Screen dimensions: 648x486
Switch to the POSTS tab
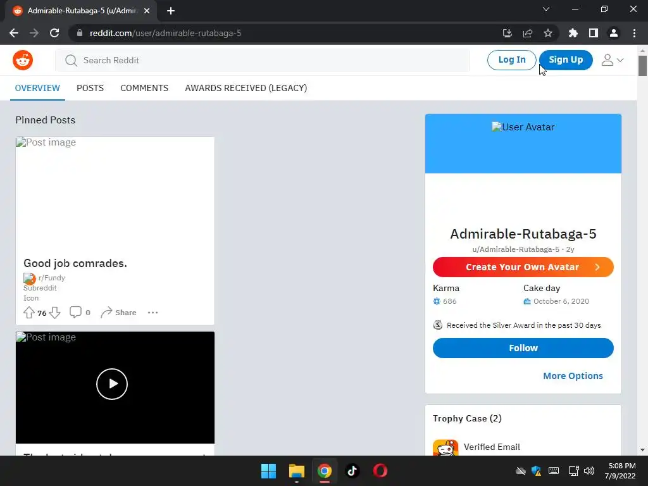[x=90, y=88]
